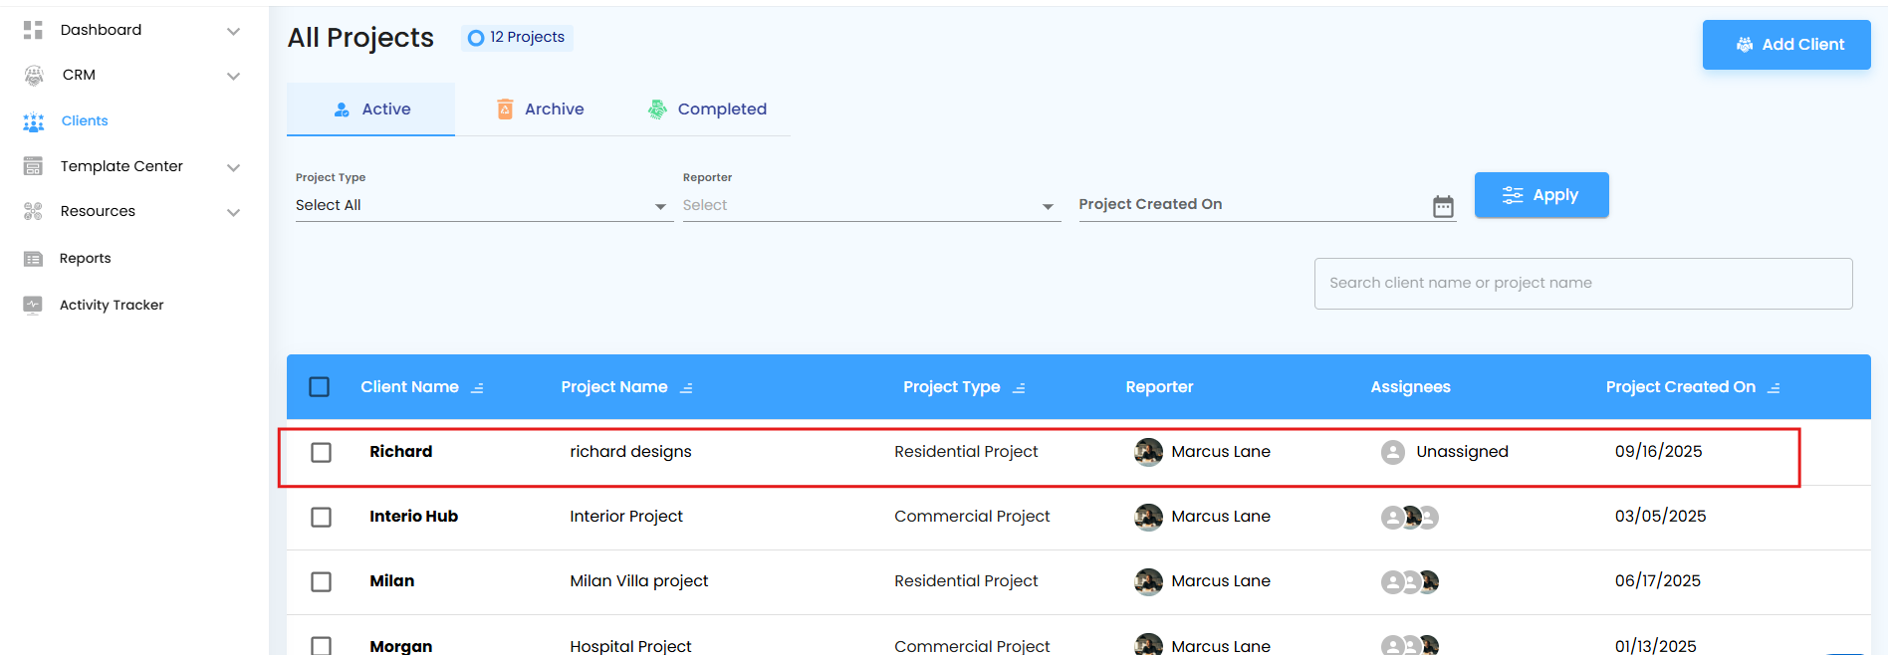Image resolution: width=1895 pixels, height=655 pixels.
Task: Switch to the Archive tab
Action: click(x=541, y=109)
